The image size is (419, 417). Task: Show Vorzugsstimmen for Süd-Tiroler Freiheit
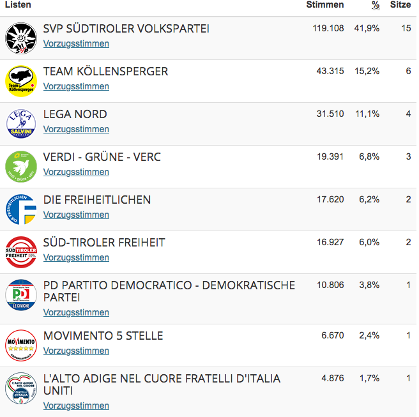click(76, 257)
